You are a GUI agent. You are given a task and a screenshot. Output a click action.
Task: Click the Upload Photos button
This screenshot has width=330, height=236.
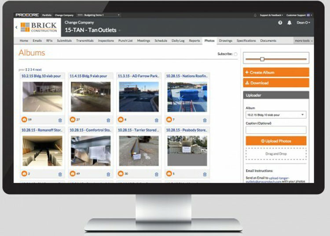coord(276,141)
